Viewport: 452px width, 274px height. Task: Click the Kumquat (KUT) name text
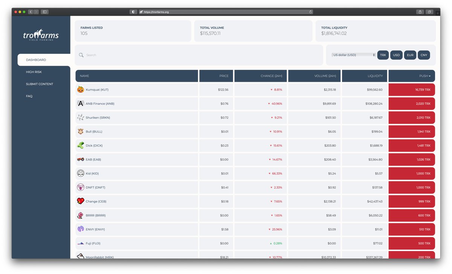click(x=97, y=90)
